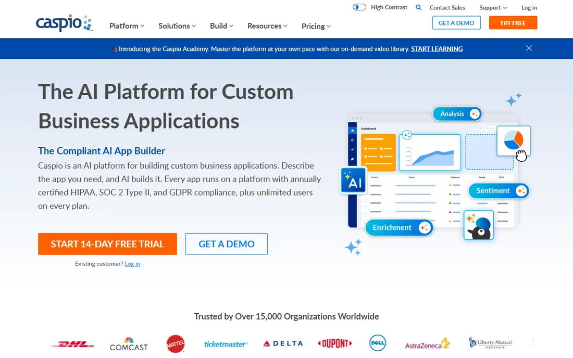Click the TRY FREE button

[x=513, y=23]
